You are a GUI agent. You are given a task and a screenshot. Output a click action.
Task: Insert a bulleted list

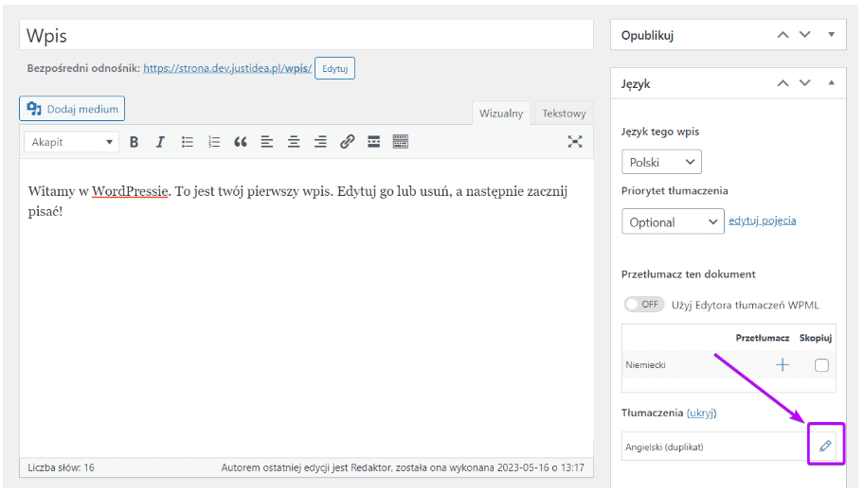188,142
